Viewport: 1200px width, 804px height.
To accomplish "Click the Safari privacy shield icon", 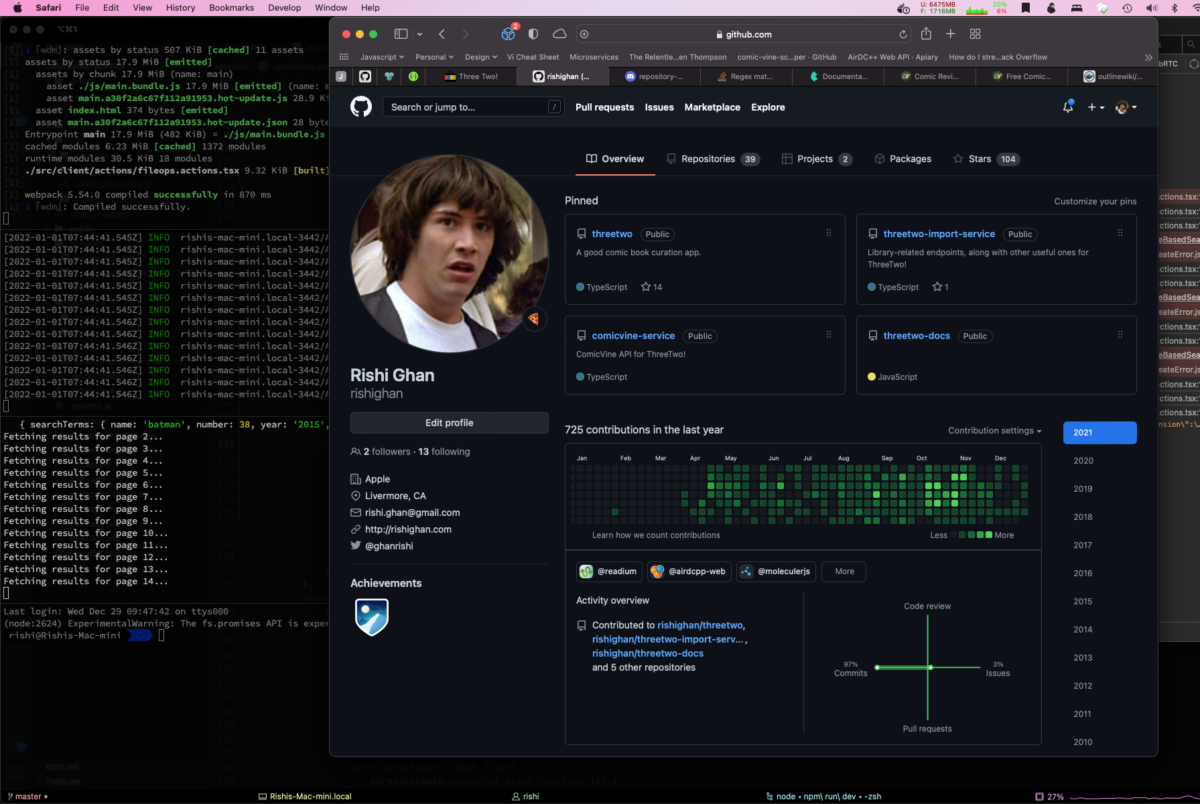I will coord(533,34).
